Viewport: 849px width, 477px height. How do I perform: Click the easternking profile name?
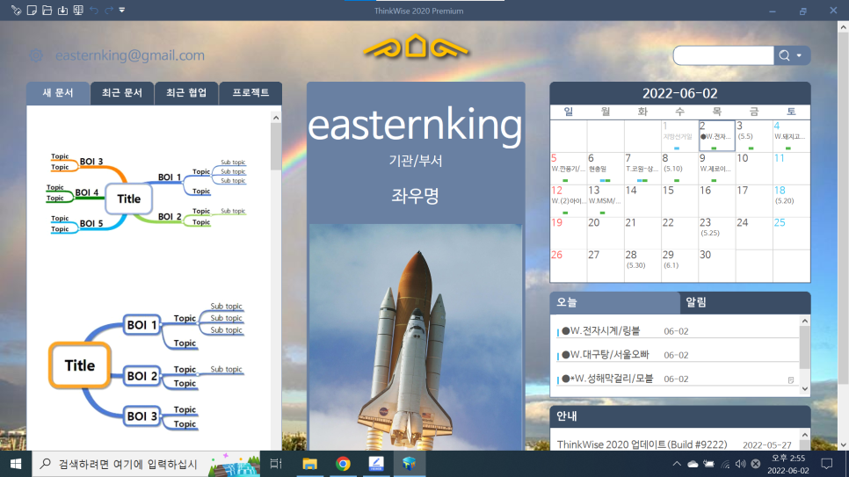pos(416,126)
